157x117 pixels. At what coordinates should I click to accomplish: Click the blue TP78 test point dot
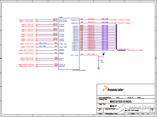[x=103, y=54]
